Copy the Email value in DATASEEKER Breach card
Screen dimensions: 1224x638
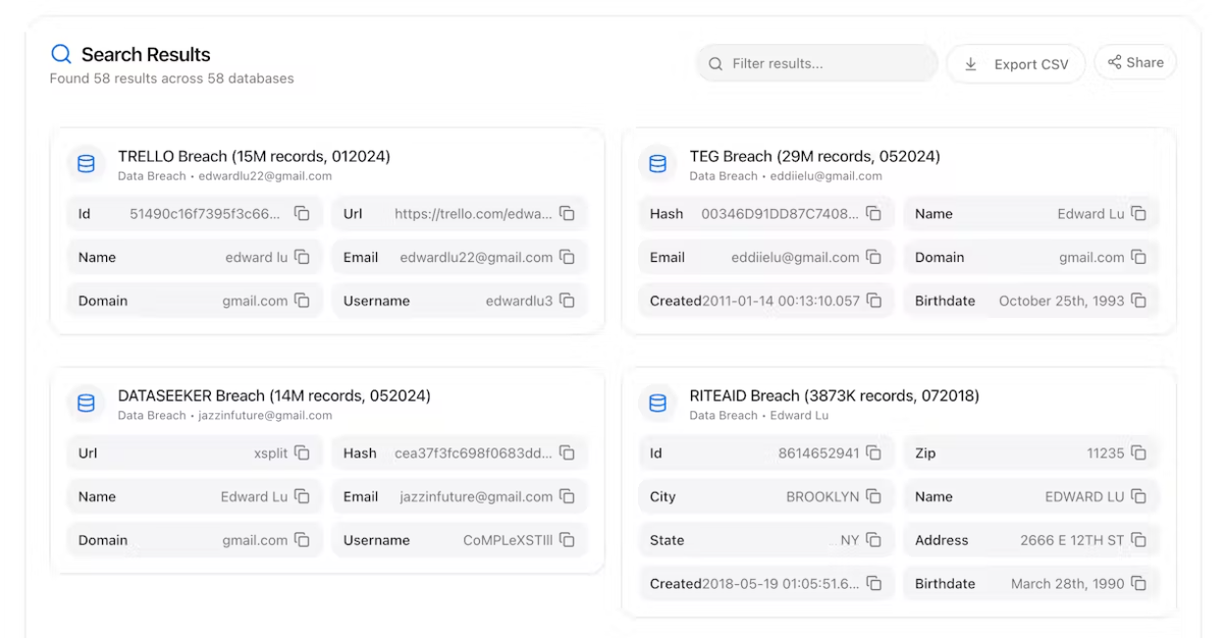coord(567,497)
